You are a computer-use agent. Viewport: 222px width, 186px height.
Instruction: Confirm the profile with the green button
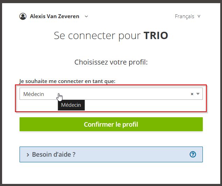(x=111, y=124)
